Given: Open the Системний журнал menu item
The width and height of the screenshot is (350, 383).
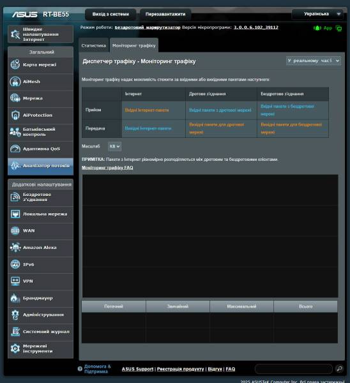Looking at the screenshot, I should [41, 332].
